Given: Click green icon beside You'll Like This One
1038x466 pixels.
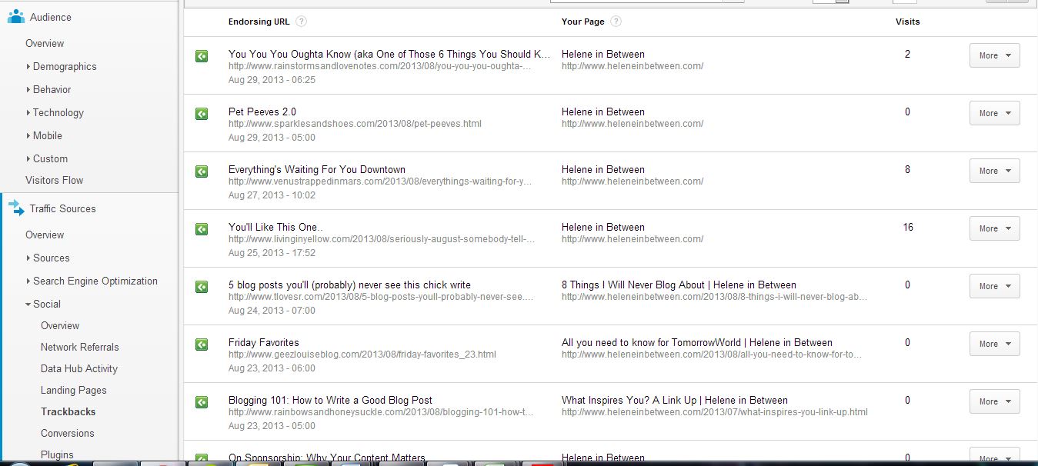Looking at the screenshot, I should tap(202, 229).
